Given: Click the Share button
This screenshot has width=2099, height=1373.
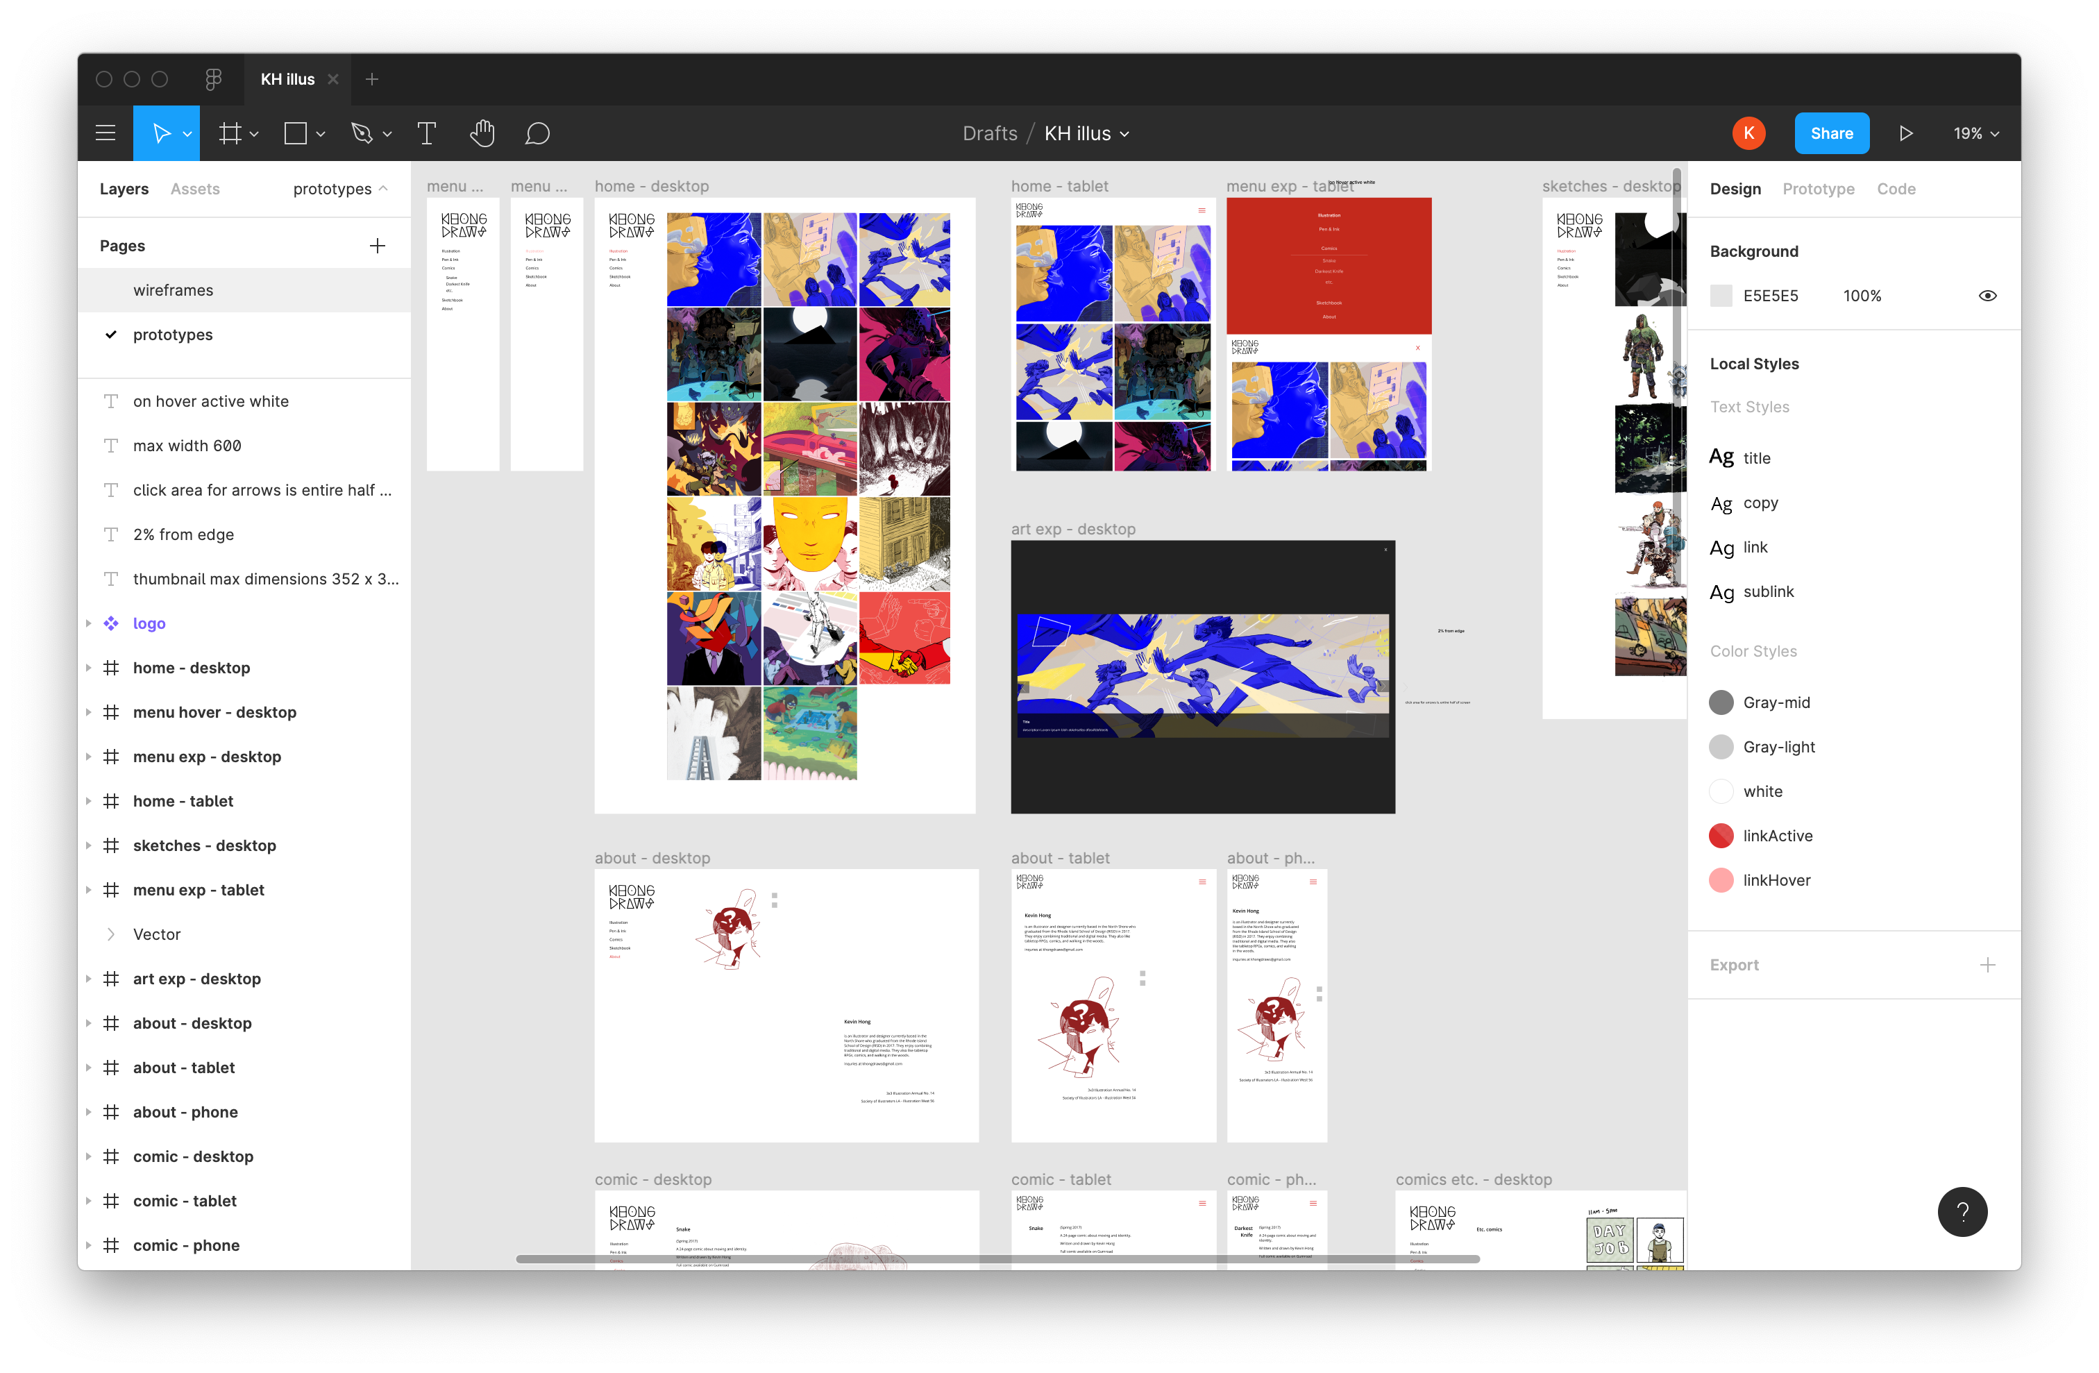Looking at the screenshot, I should pyautogui.click(x=1831, y=133).
